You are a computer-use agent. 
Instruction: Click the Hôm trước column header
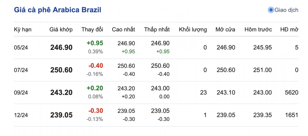pos(258,30)
